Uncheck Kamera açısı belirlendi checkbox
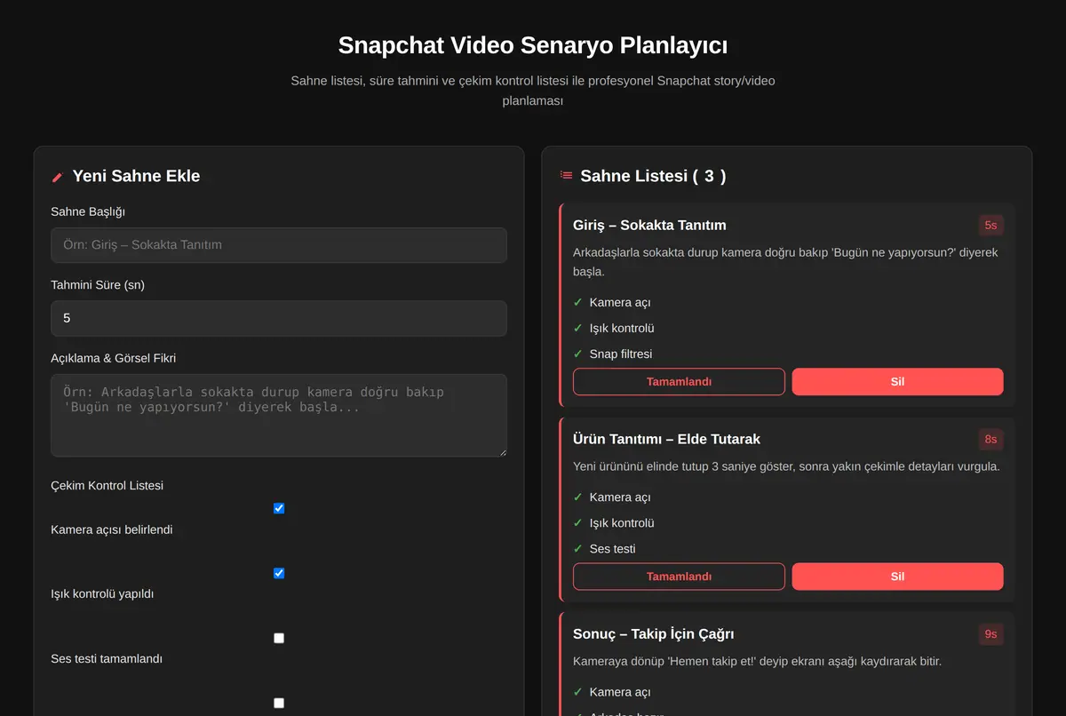This screenshot has height=716, width=1066. click(279, 508)
